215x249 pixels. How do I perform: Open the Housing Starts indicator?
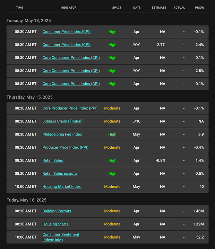click(55, 224)
